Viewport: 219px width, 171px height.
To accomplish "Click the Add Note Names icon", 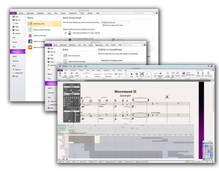I will (160, 73).
